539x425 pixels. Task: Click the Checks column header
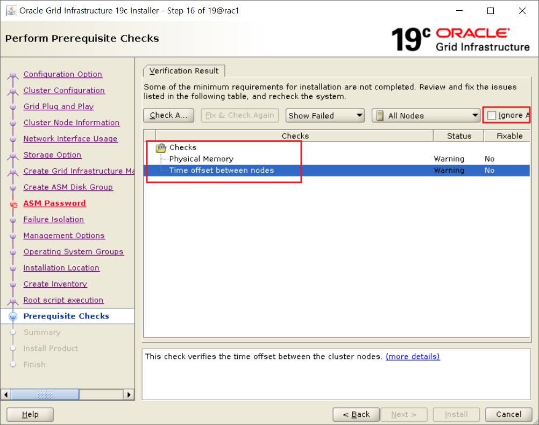coord(295,136)
